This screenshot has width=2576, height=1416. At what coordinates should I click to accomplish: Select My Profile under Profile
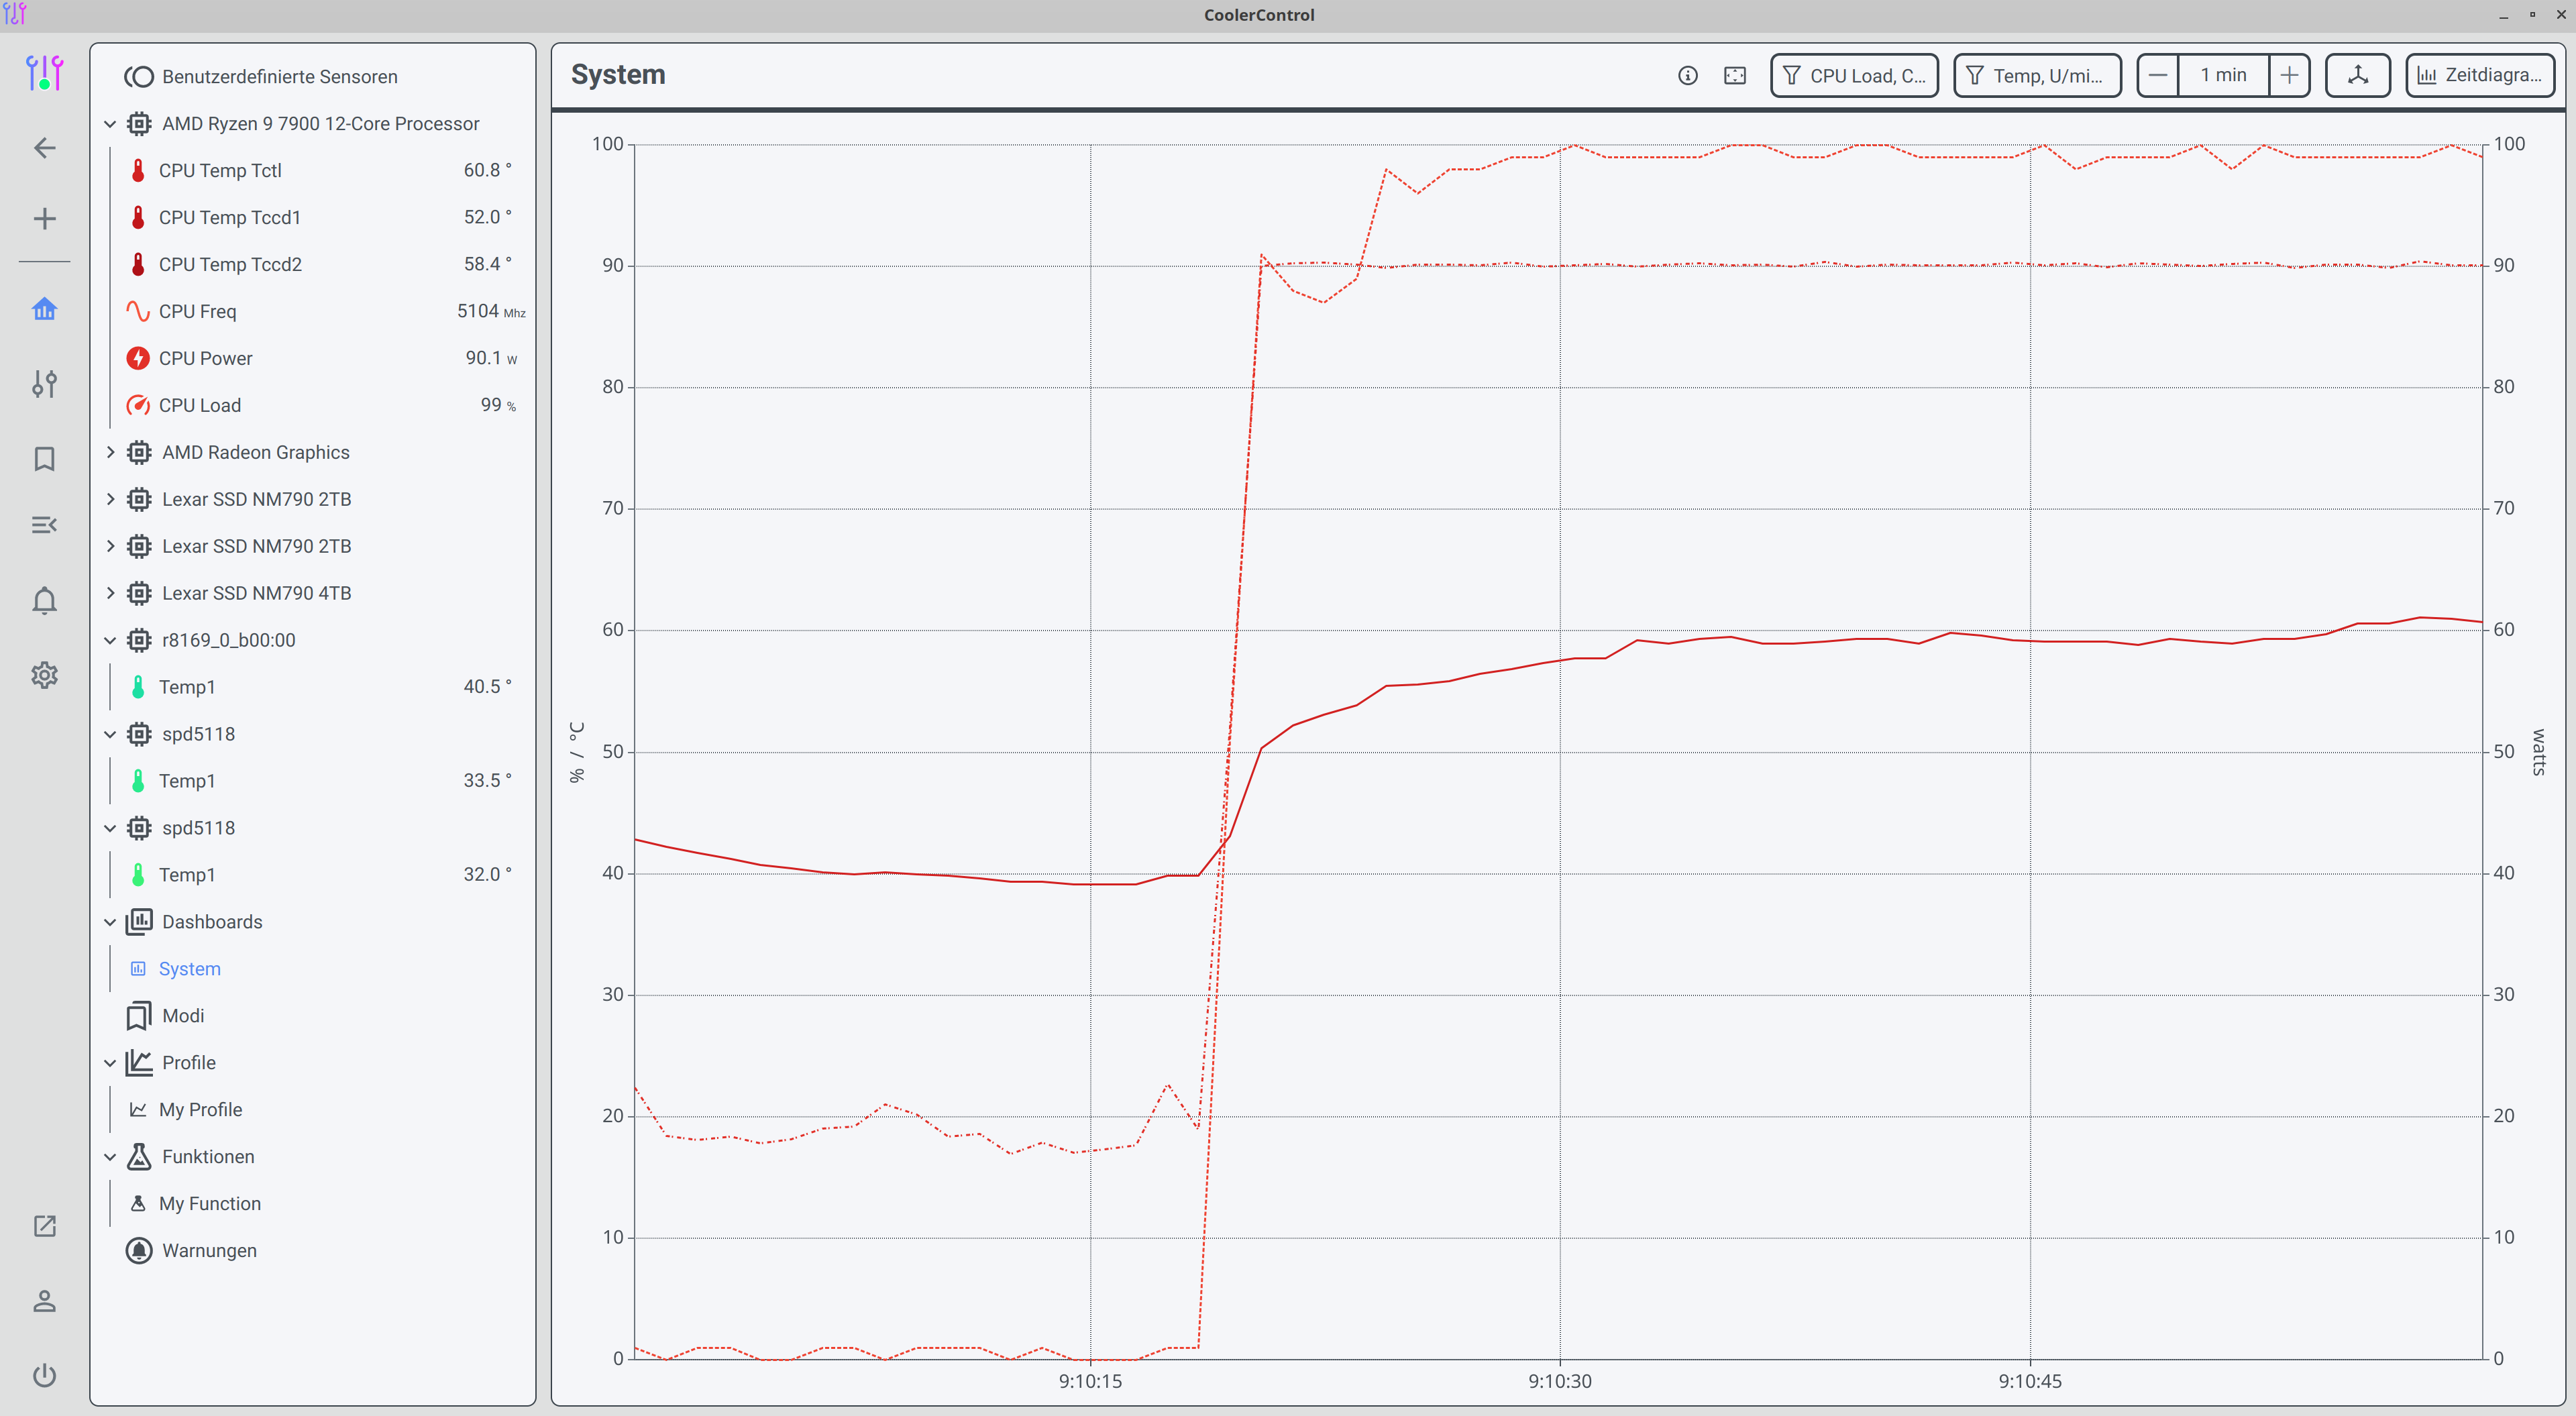pyautogui.click(x=199, y=1109)
